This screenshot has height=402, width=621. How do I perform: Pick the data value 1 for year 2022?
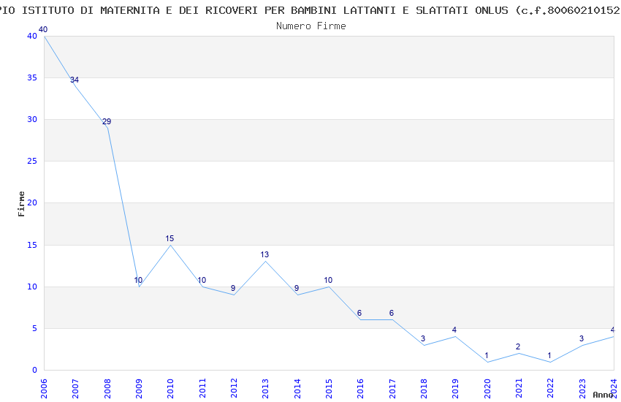[x=549, y=355]
